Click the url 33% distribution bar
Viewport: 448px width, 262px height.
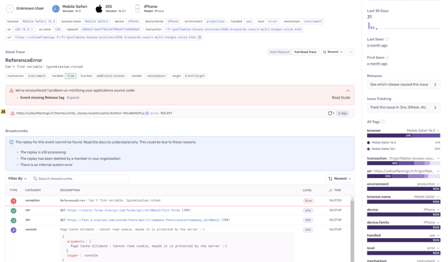(403, 176)
